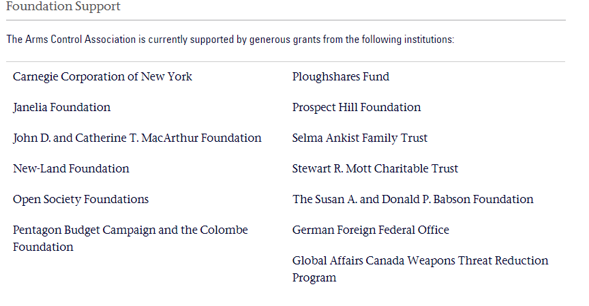Click Stewart R. Mott Charitable Trust
This screenshot has width=589, height=306.
pos(375,168)
